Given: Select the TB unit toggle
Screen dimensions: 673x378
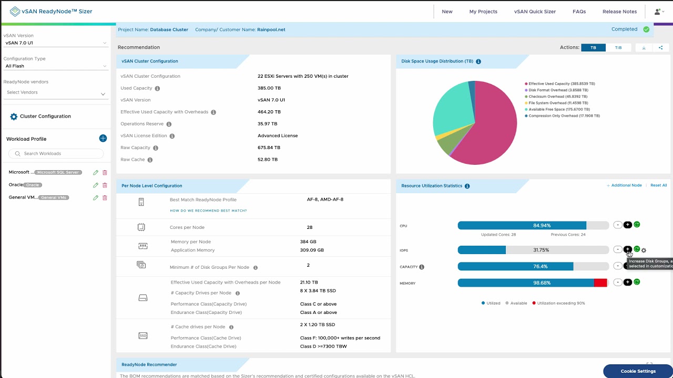Looking at the screenshot, I should (593, 48).
